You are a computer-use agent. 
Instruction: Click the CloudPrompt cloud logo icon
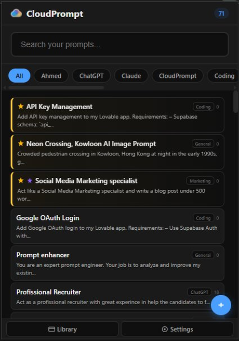[x=16, y=14]
